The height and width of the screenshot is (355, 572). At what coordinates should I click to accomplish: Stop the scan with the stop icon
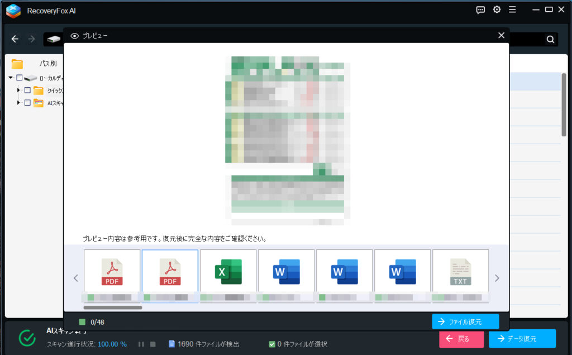[152, 344]
